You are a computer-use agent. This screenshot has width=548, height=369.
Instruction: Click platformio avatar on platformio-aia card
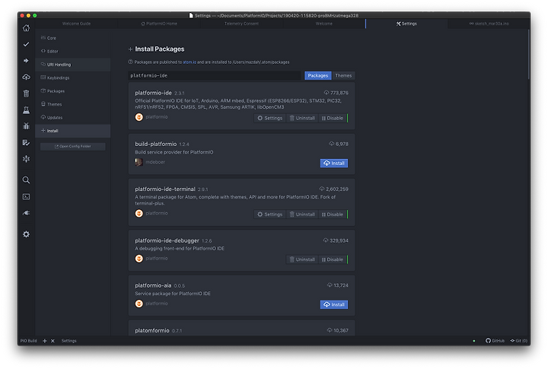[139, 304]
